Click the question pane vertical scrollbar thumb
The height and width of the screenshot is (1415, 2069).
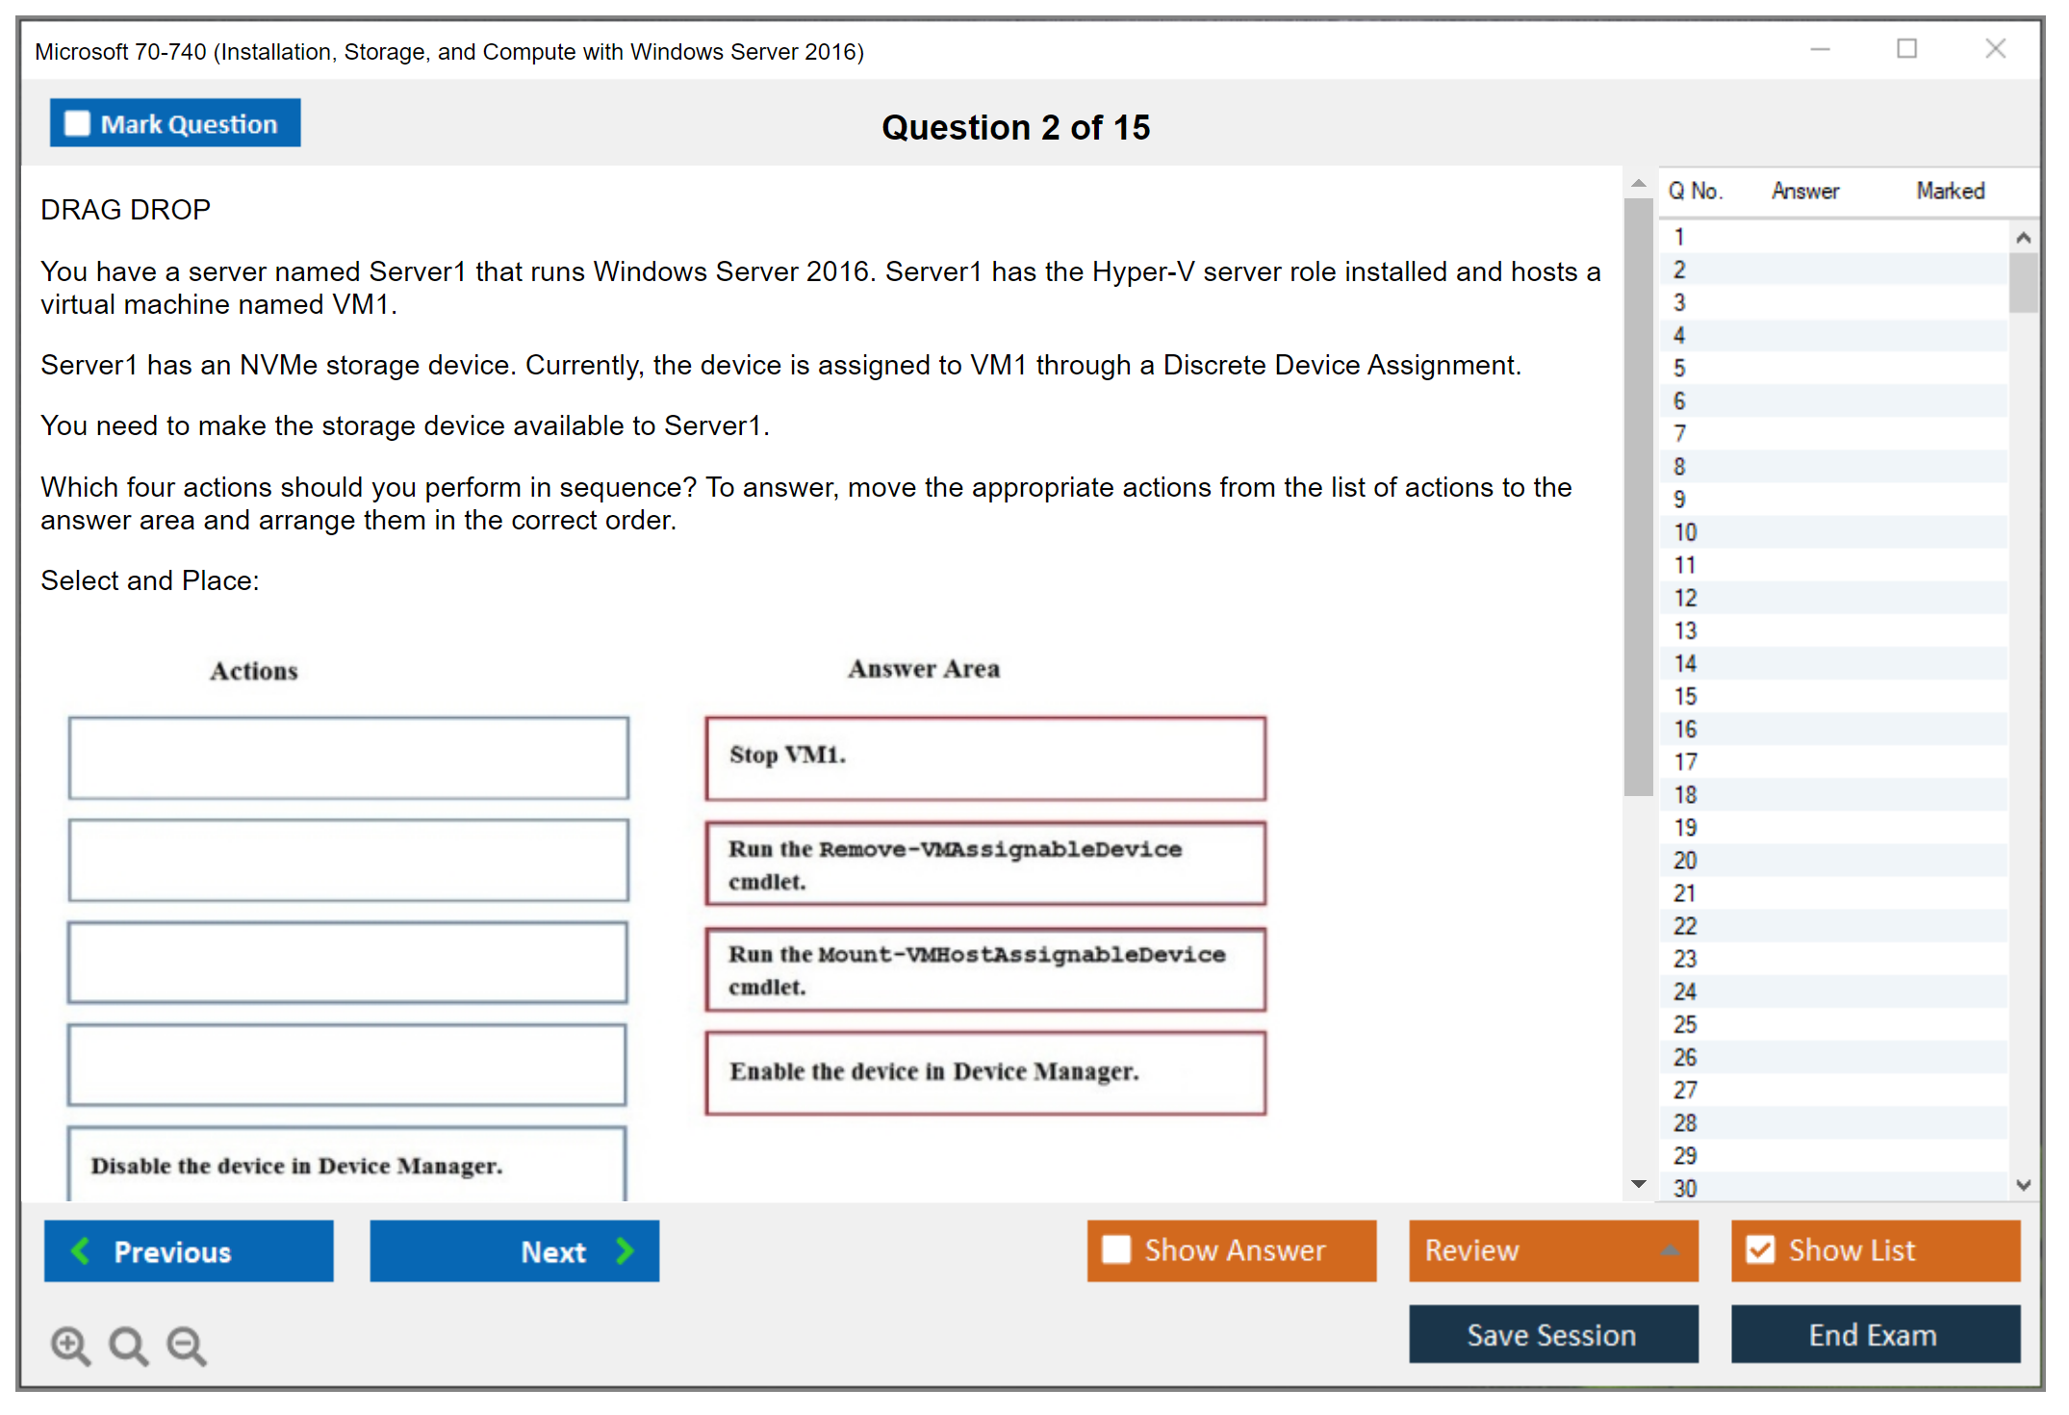(1638, 496)
